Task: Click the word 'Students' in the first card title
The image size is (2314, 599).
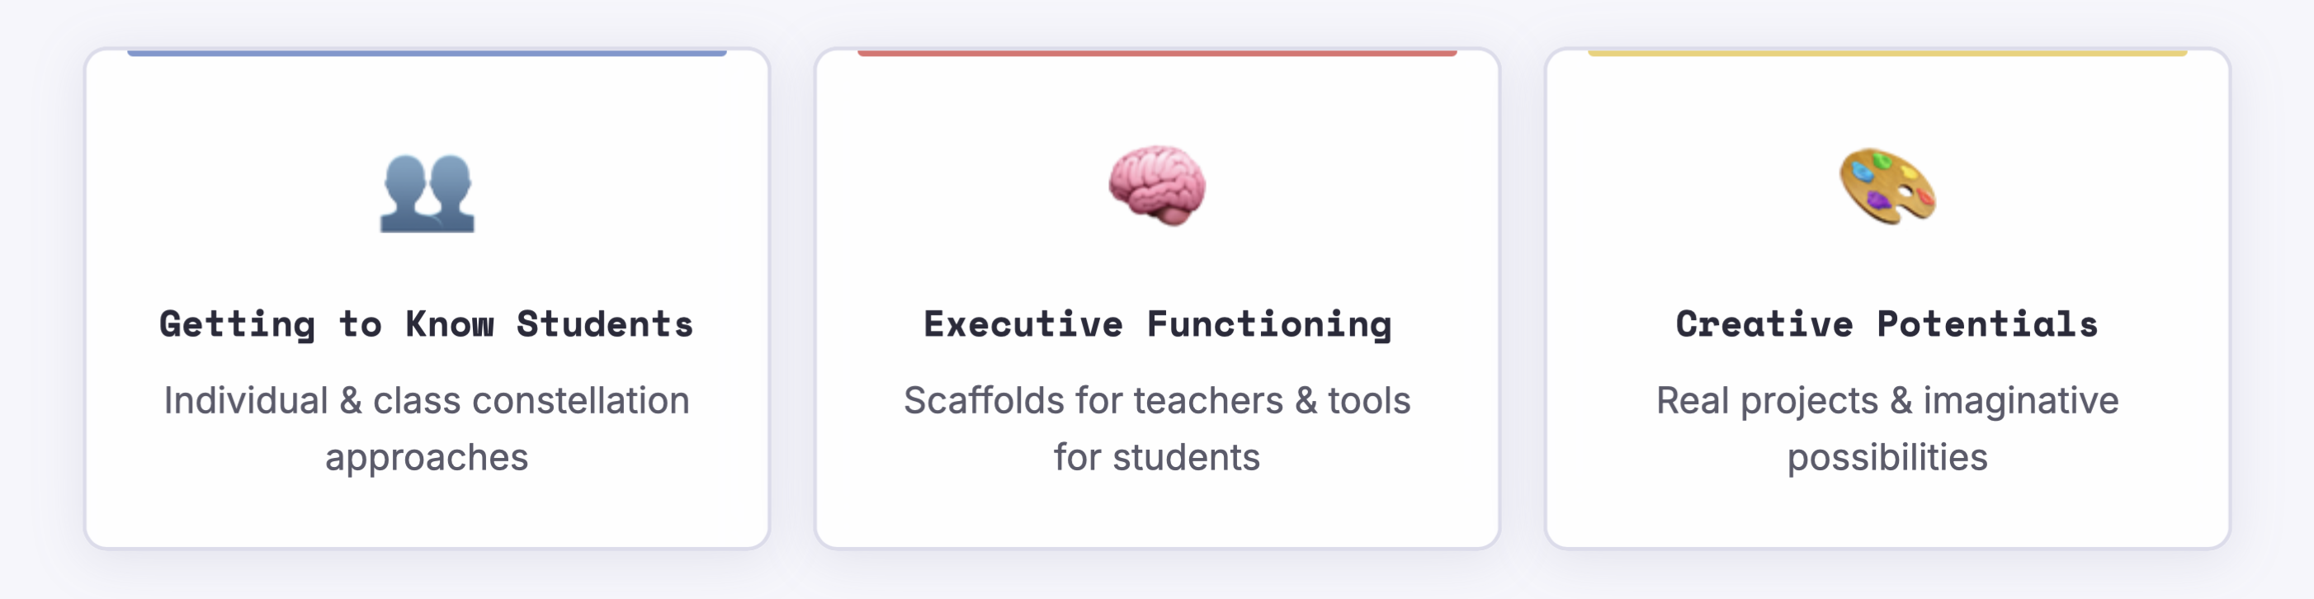Action: pyautogui.click(x=605, y=324)
